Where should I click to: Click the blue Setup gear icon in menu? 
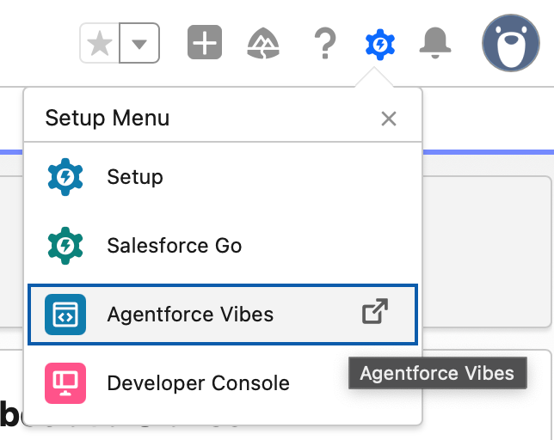click(x=65, y=177)
